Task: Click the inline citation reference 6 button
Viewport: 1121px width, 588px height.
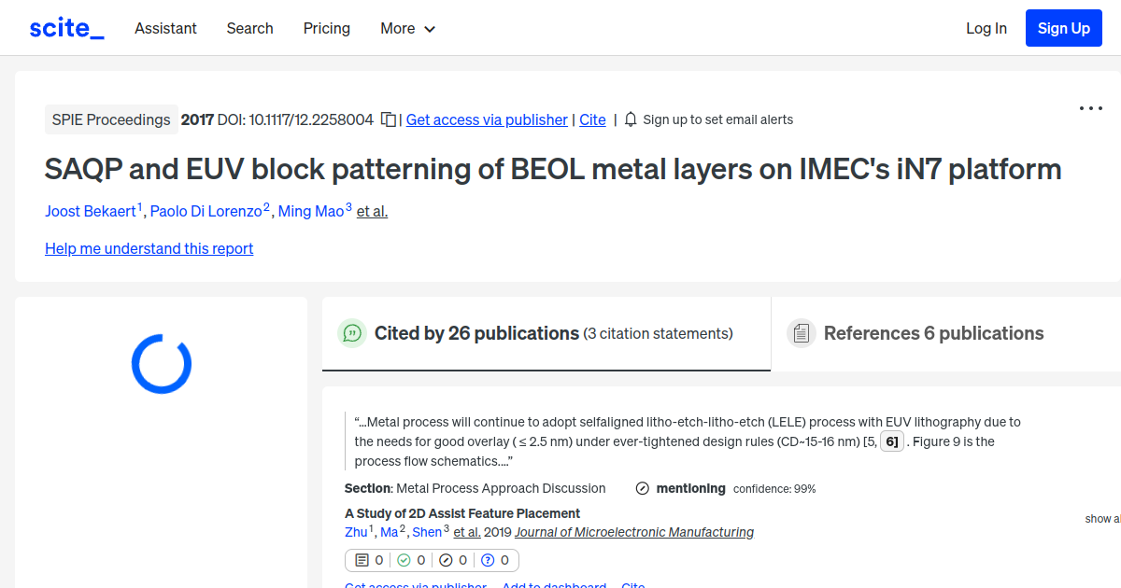Action: pos(891,441)
